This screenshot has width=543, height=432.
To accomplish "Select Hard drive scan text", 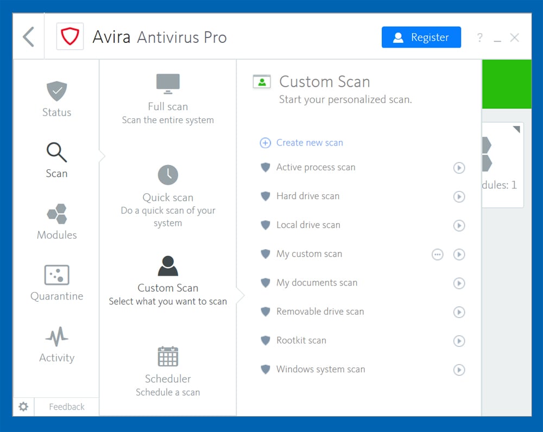I will click(x=308, y=196).
